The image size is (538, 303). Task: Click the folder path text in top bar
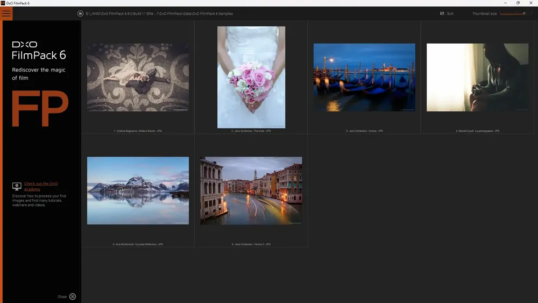tap(159, 14)
